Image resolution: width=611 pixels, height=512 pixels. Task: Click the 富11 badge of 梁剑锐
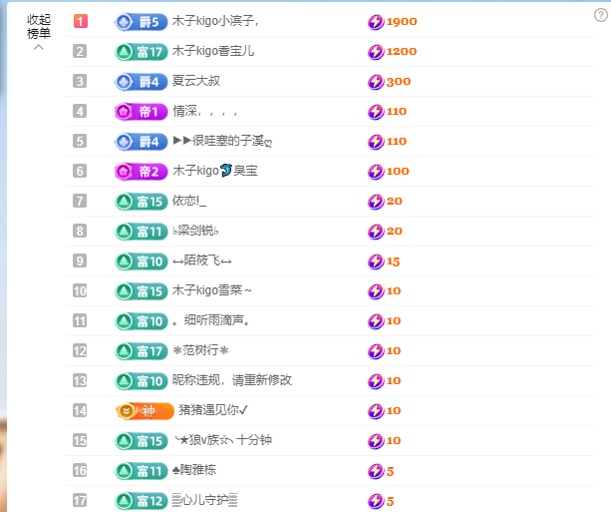[141, 232]
